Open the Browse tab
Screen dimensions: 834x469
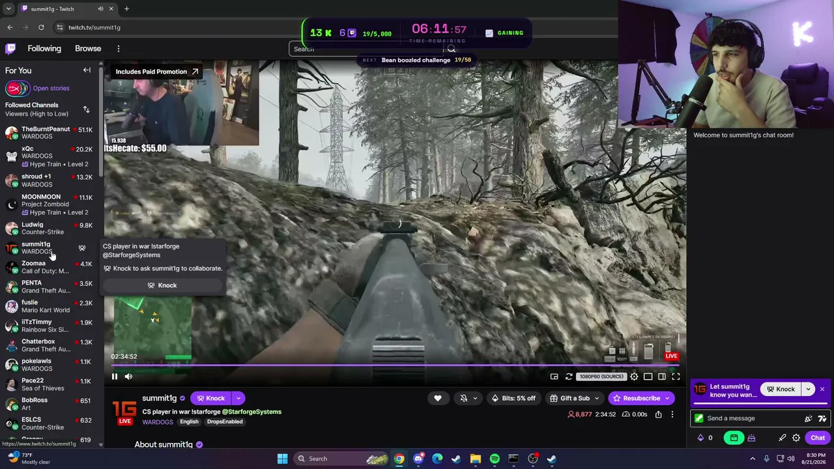88,48
